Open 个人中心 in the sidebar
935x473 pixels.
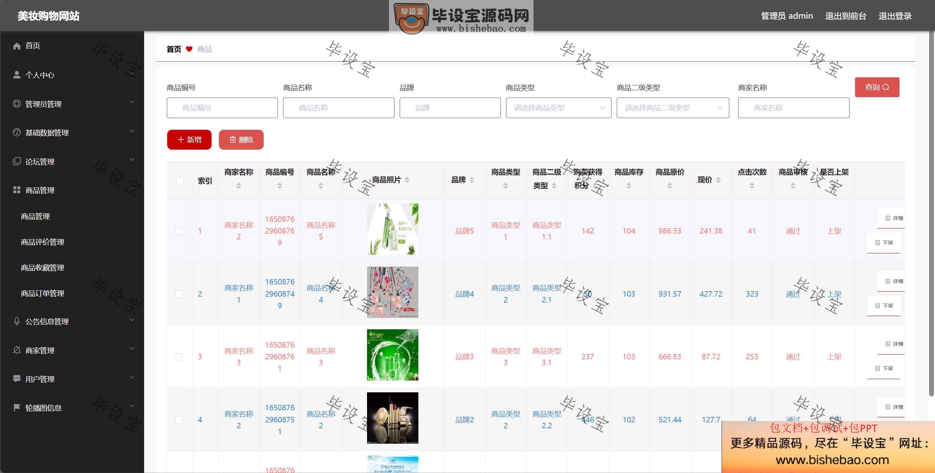tap(40, 75)
